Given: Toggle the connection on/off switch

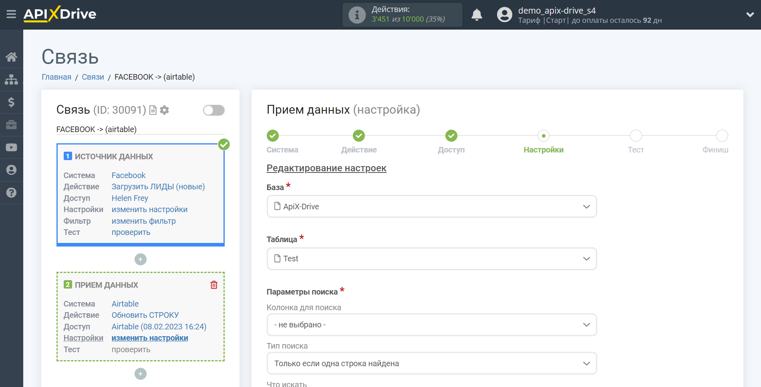Looking at the screenshot, I should click(x=213, y=110).
